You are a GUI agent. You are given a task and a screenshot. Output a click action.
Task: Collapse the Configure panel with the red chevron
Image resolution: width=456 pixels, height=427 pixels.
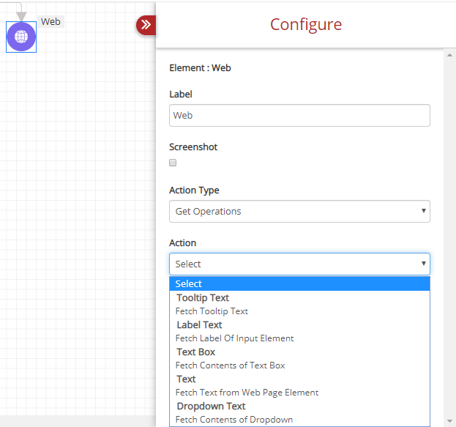coord(146,25)
